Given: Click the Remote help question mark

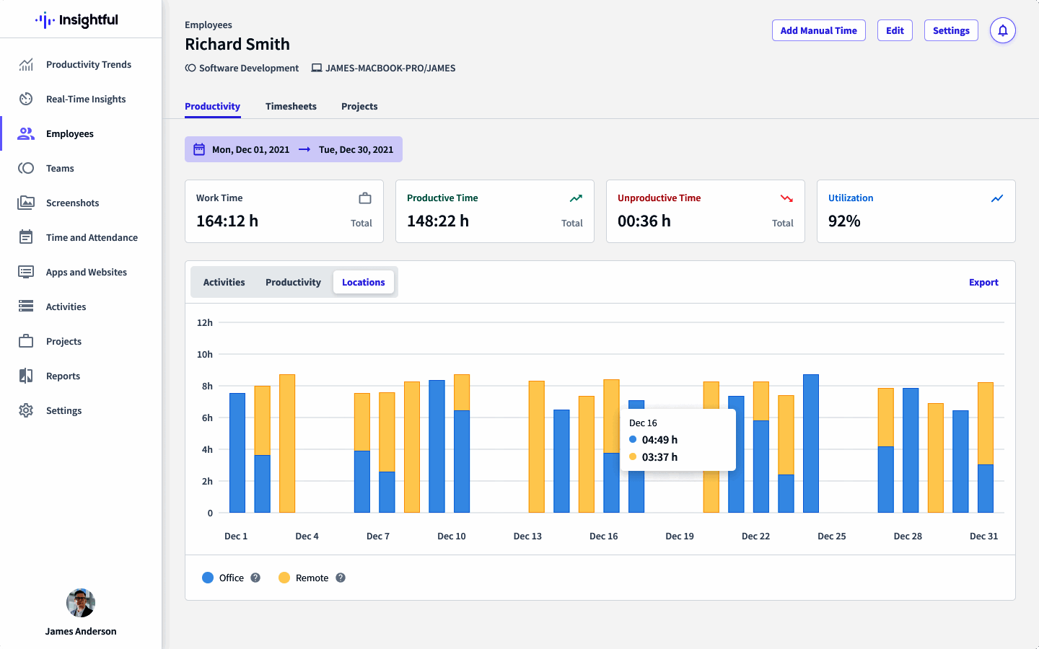Looking at the screenshot, I should pyautogui.click(x=341, y=578).
